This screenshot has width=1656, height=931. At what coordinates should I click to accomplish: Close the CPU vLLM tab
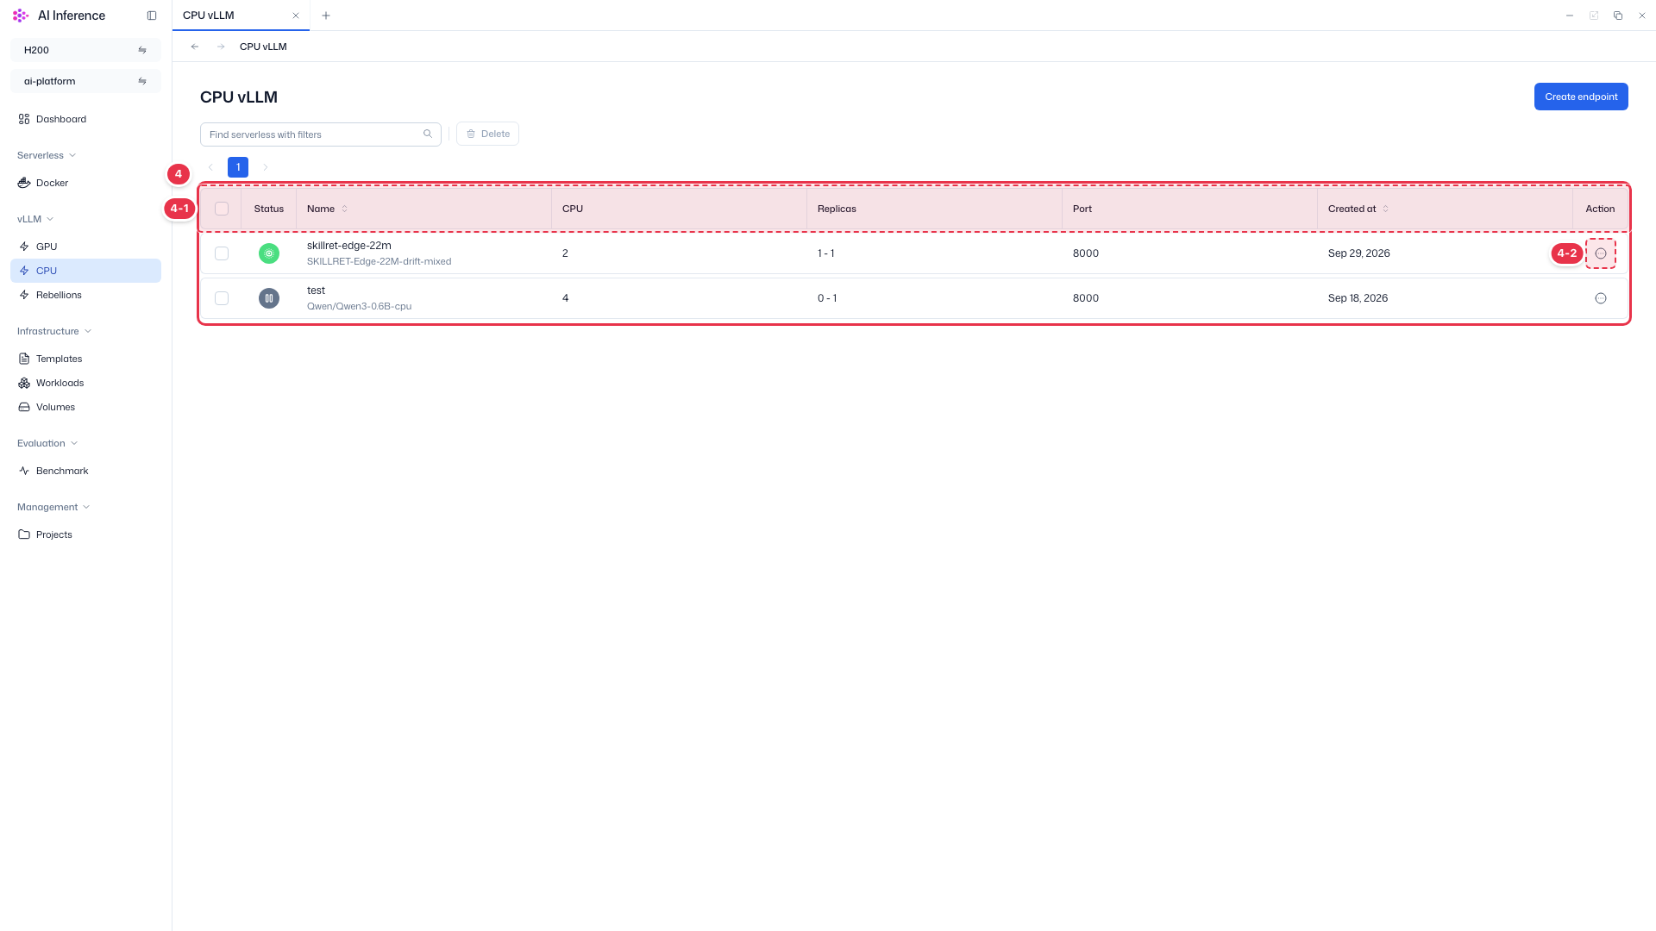pyautogui.click(x=296, y=16)
